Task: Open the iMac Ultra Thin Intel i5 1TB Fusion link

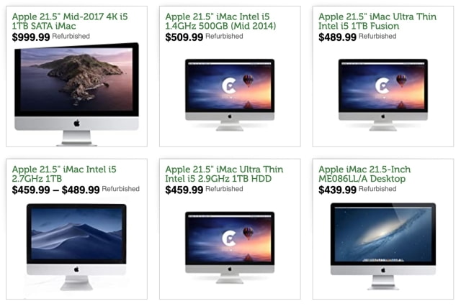Action: pyautogui.click(x=377, y=21)
